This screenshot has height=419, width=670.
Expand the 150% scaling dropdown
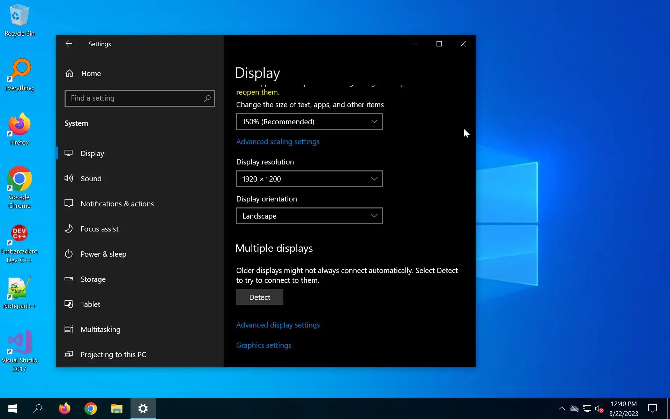309,122
